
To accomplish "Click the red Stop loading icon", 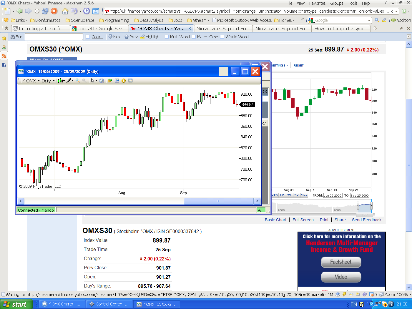I will click(54, 11).
